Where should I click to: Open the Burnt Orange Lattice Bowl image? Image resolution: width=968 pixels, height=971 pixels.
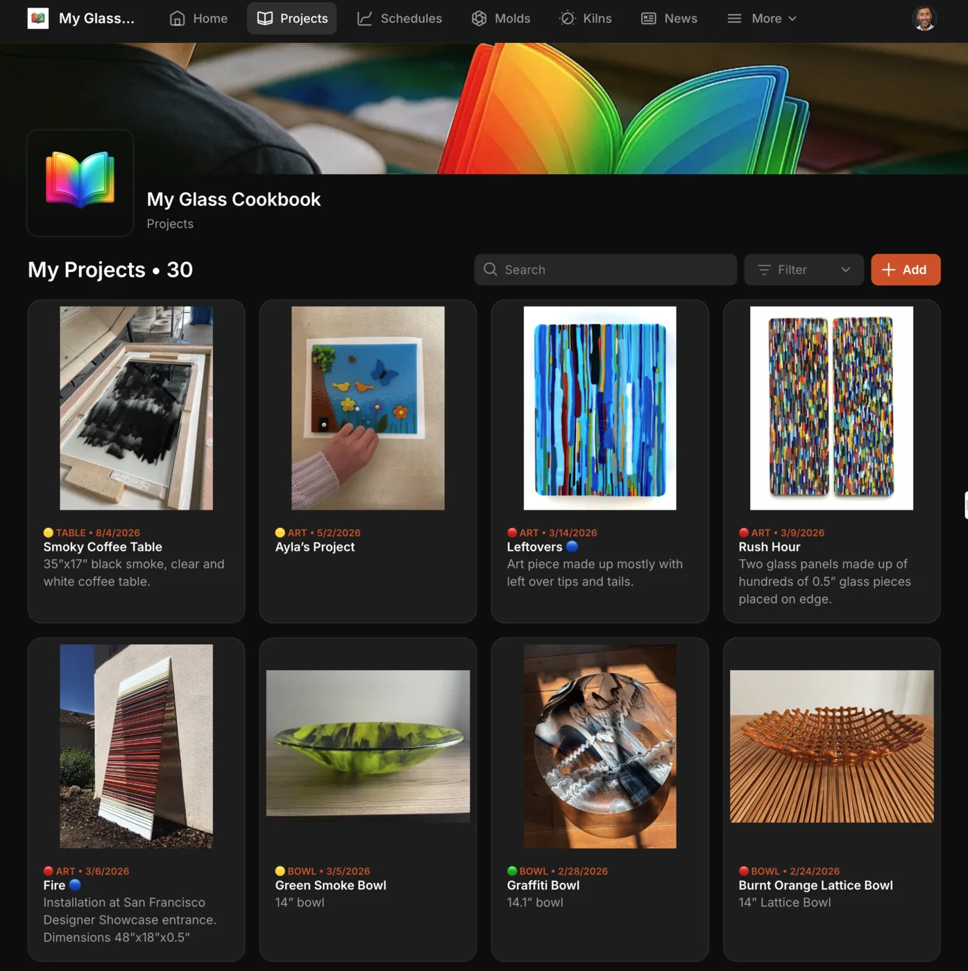831,746
